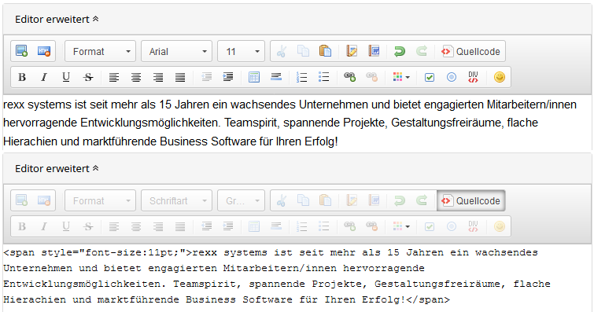Click the greyed table icon in the source editor
The height and width of the screenshot is (312, 594).
tap(254, 226)
